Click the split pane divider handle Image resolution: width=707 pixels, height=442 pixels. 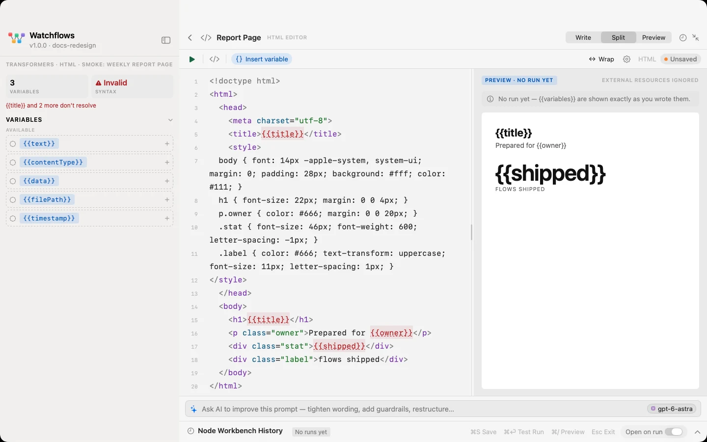click(x=471, y=232)
